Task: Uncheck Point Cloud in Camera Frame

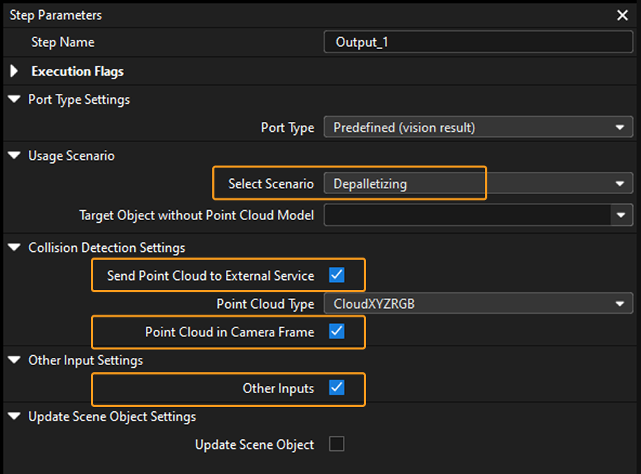Action: point(336,332)
